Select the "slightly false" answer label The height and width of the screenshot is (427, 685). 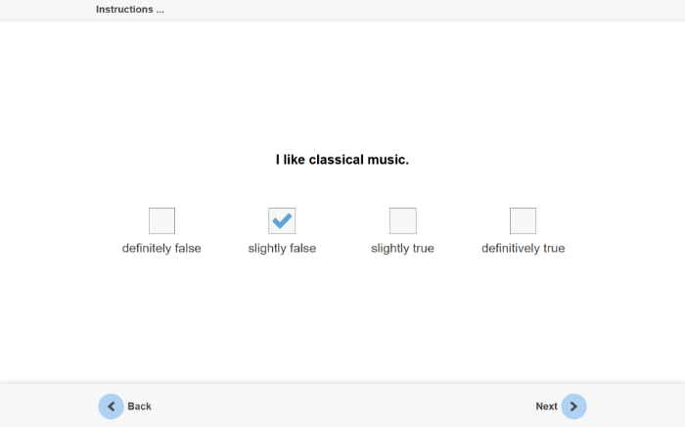point(282,249)
